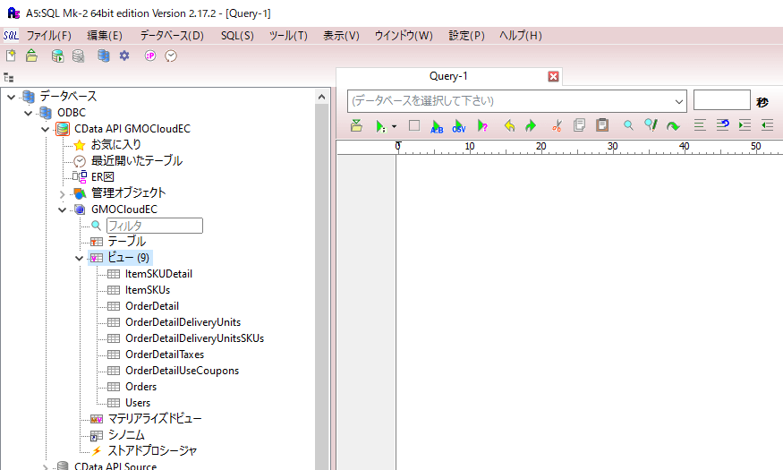Select the OrderDetailDeliveryUnitsSKUs view
Image resolution: width=783 pixels, height=470 pixels.
195,338
